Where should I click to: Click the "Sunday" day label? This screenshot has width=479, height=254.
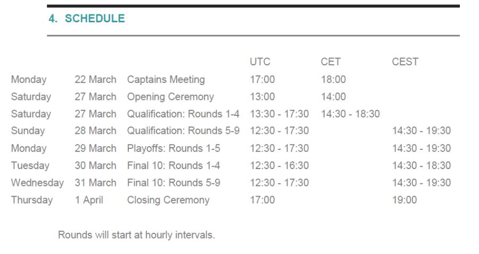tap(28, 131)
